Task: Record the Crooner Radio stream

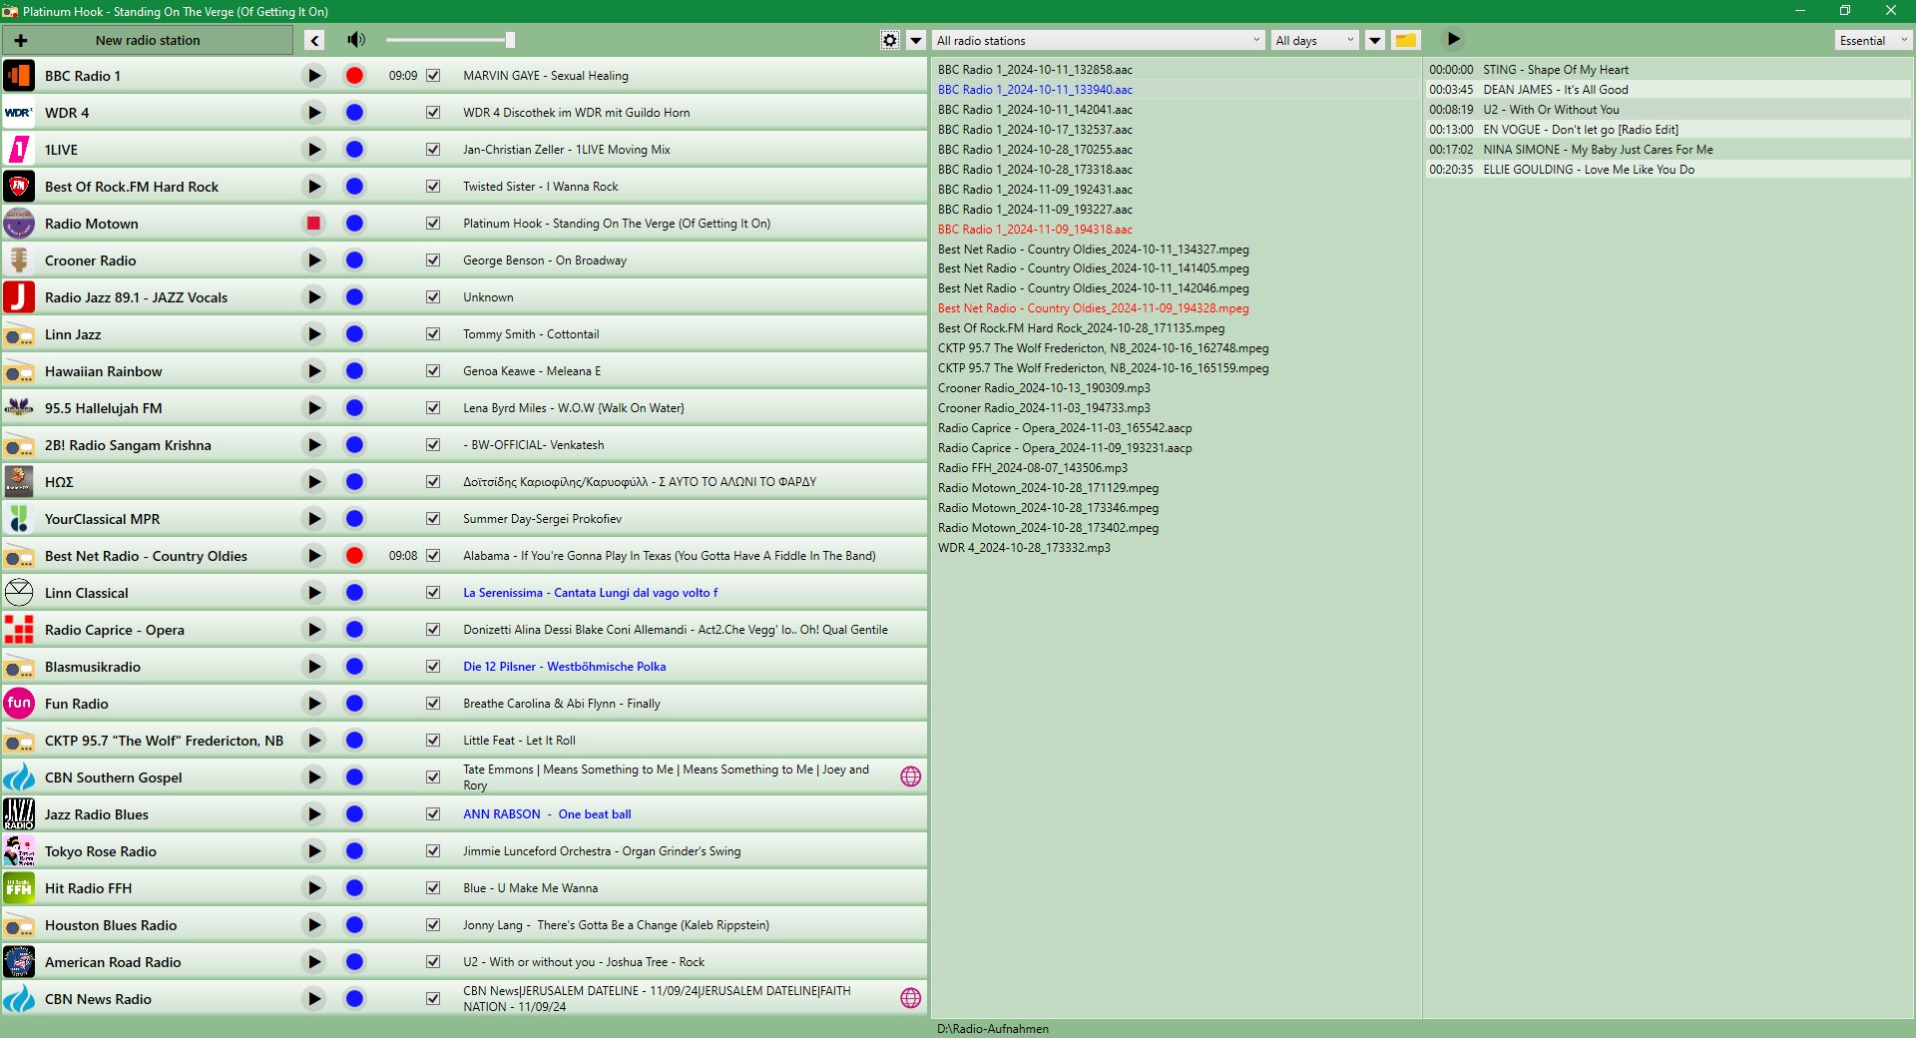Action: click(x=354, y=260)
